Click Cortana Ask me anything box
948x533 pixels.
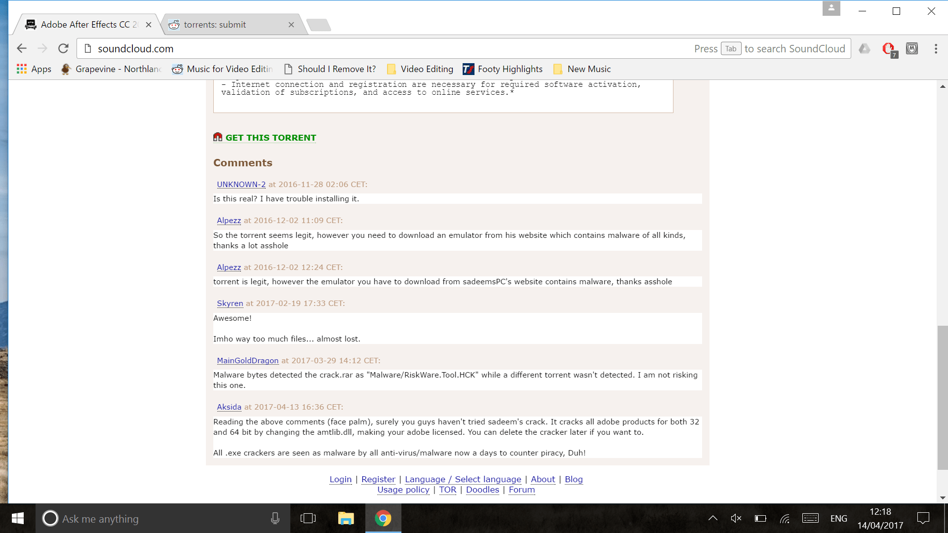pyautogui.click(x=163, y=518)
